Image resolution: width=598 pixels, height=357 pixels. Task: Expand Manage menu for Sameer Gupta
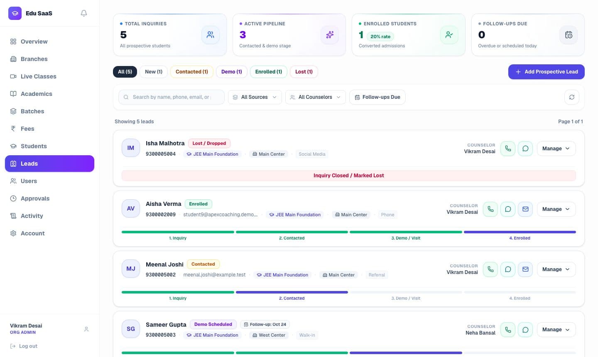tap(556, 330)
